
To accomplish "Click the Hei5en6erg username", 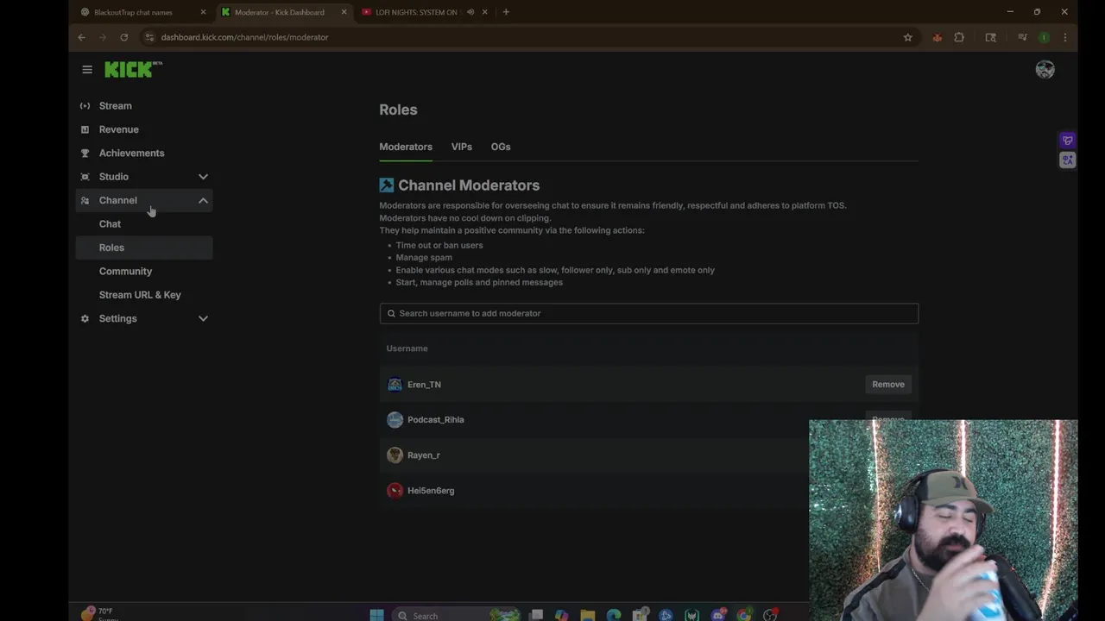I will (431, 491).
